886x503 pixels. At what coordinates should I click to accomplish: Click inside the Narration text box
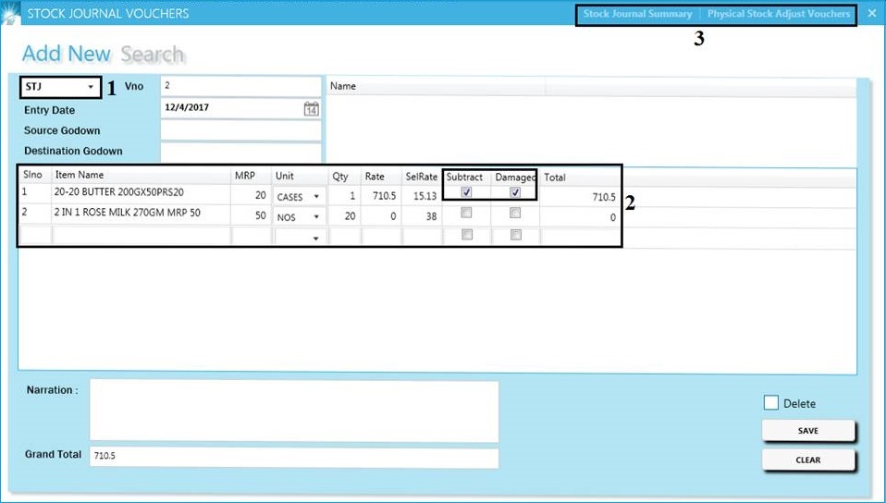coord(294,411)
